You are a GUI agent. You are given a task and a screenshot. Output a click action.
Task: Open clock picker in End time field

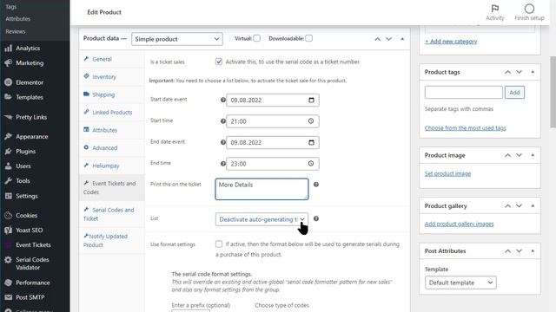coord(311,164)
